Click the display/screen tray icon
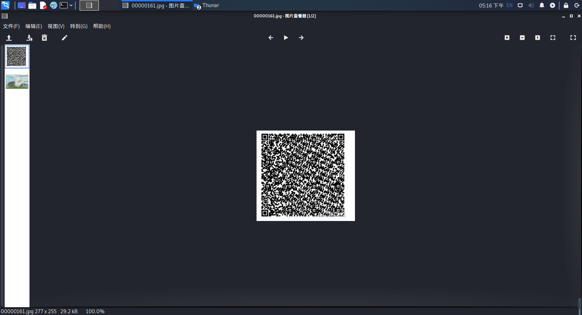Image resolution: width=582 pixels, height=315 pixels. click(520, 5)
